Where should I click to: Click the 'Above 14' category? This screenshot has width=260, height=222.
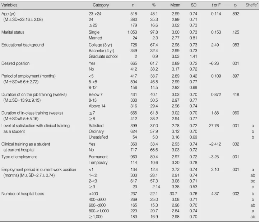97,106
